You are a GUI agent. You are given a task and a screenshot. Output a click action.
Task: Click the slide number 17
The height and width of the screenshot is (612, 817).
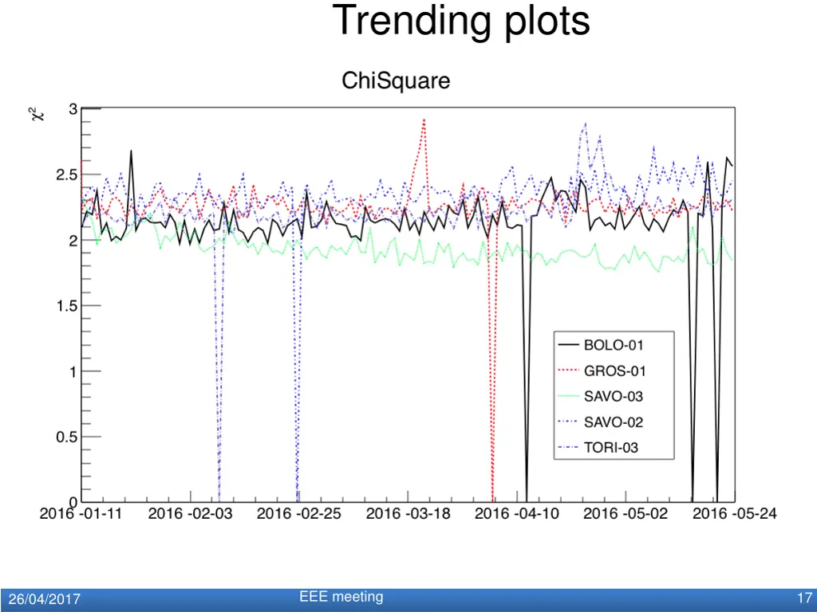click(x=804, y=598)
